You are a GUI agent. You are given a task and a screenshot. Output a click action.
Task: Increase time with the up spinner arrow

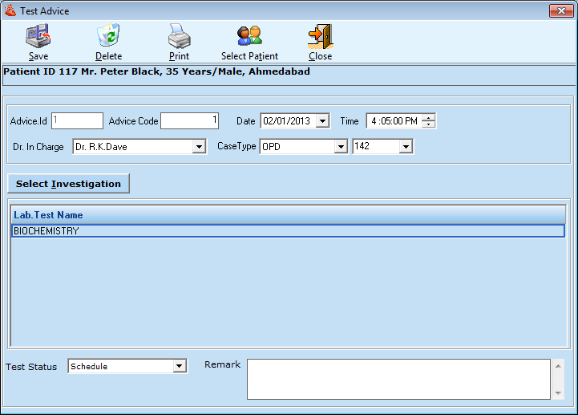(x=429, y=118)
